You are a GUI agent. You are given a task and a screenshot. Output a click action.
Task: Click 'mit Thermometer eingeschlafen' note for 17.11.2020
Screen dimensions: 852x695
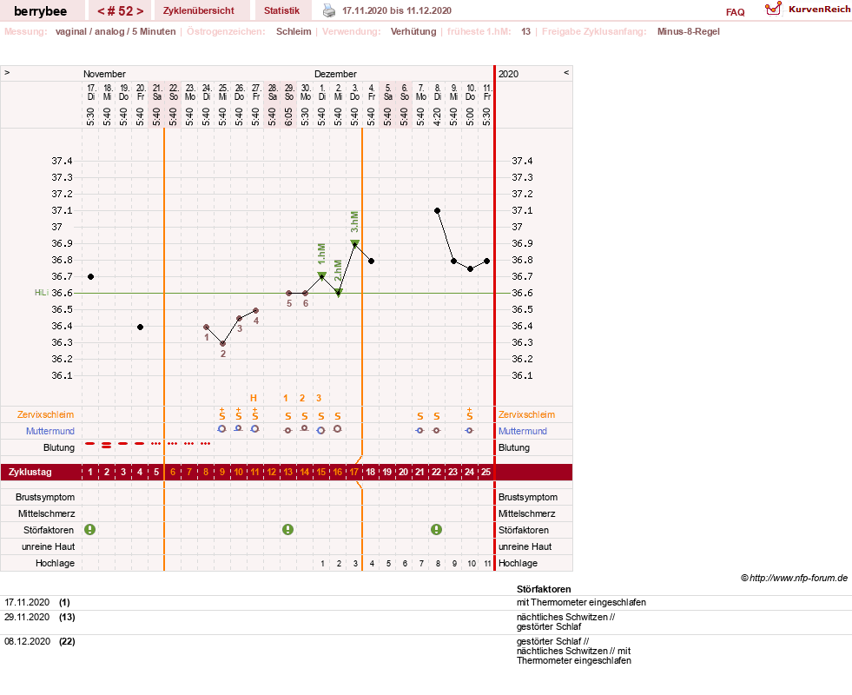(581, 603)
